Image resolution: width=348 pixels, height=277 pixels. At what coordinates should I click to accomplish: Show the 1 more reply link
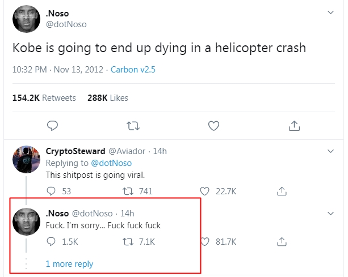[69, 264]
